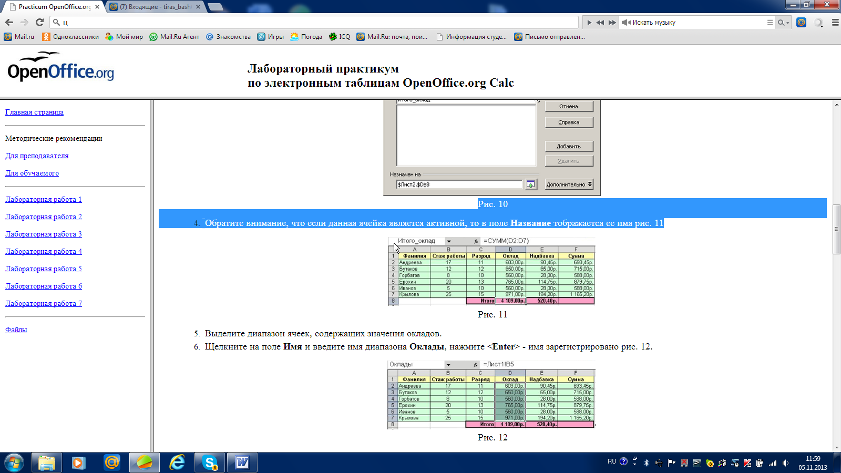841x473 pixels.
Task: Open the Игры bookmark
Action: tap(270, 37)
